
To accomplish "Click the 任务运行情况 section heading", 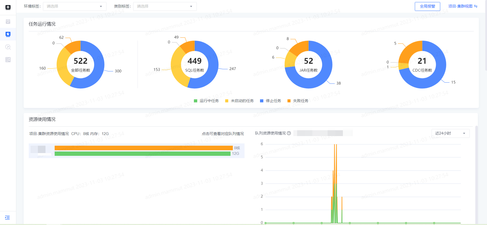I will 42,24.
